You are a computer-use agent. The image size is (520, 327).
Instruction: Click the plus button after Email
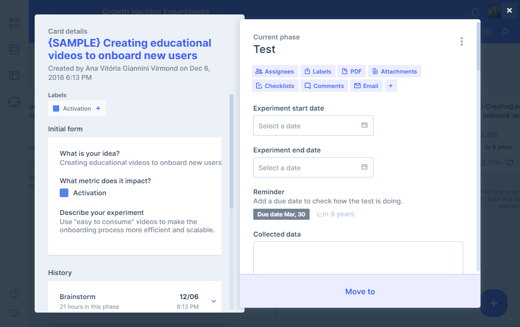390,86
